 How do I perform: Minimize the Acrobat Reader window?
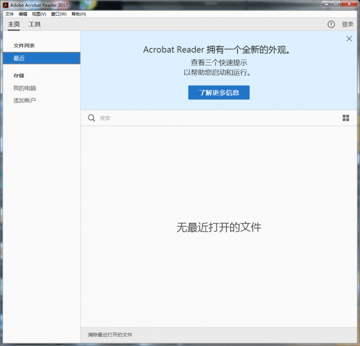point(326,4)
